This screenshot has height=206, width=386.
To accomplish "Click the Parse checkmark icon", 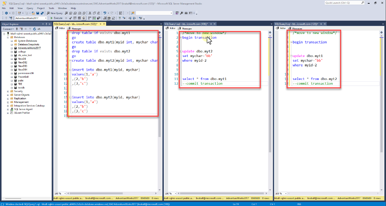I will [70, 18].
